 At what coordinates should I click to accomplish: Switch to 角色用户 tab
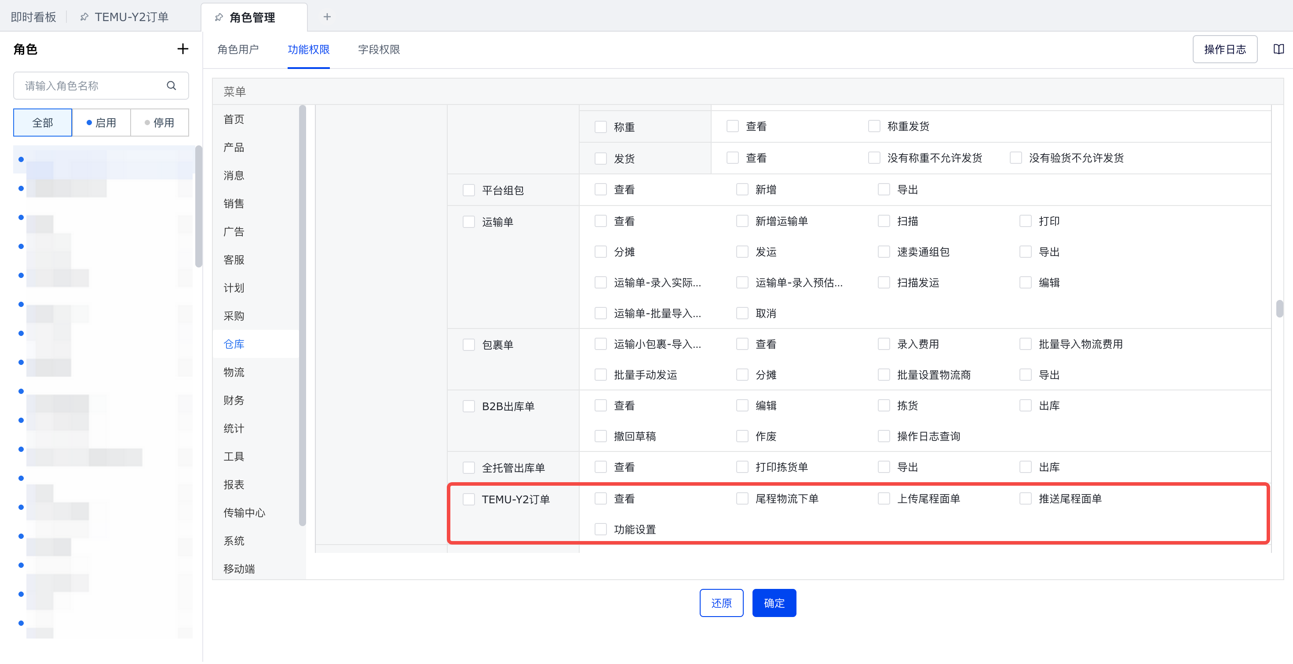238,50
